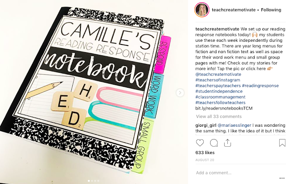This screenshot has height=184, width=291.
Task: Advance to the next photo with the arrow
Action: (180, 93)
